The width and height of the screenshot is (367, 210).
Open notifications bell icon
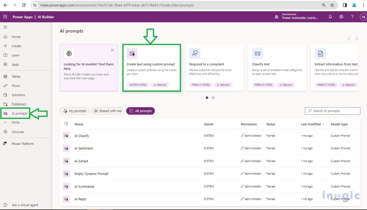330,17
